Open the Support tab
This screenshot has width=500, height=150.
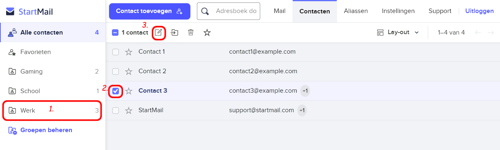[x=440, y=11]
